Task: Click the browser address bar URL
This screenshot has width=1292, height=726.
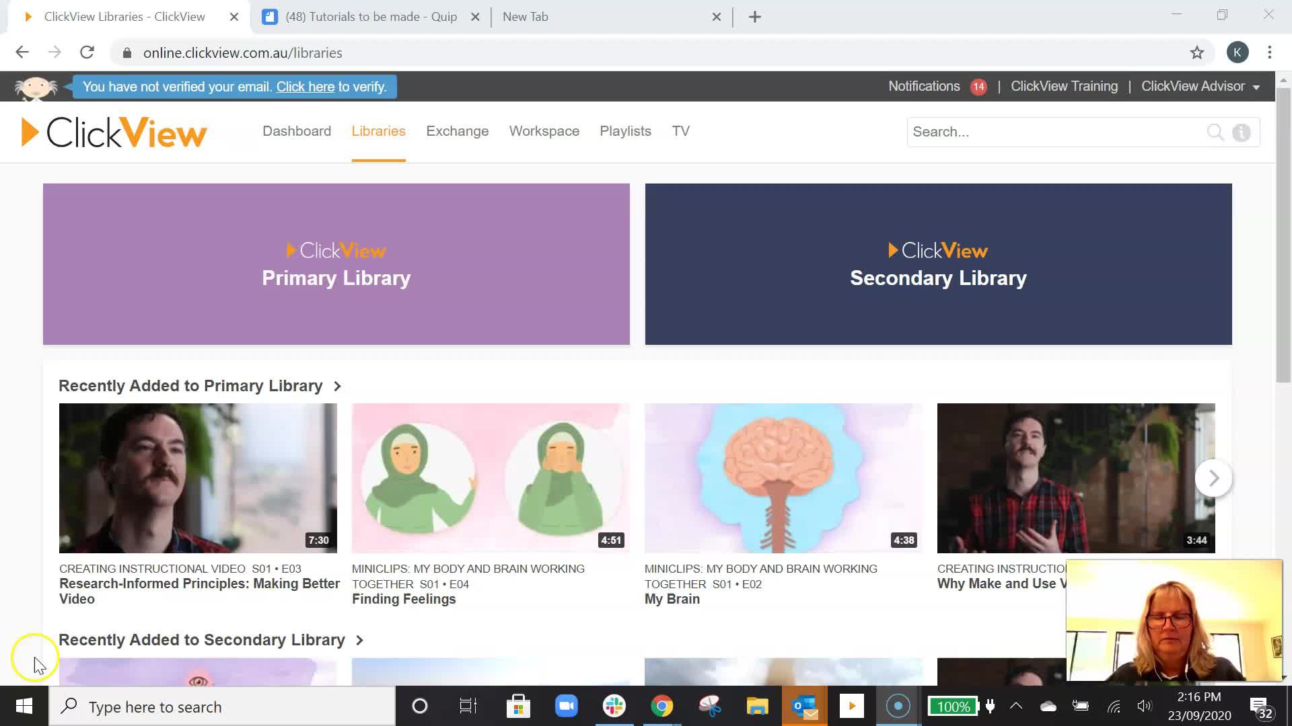Action: (242, 52)
